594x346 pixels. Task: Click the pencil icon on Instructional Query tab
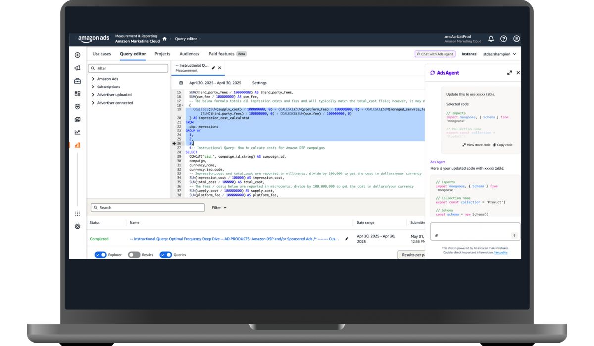pos(213,68)
